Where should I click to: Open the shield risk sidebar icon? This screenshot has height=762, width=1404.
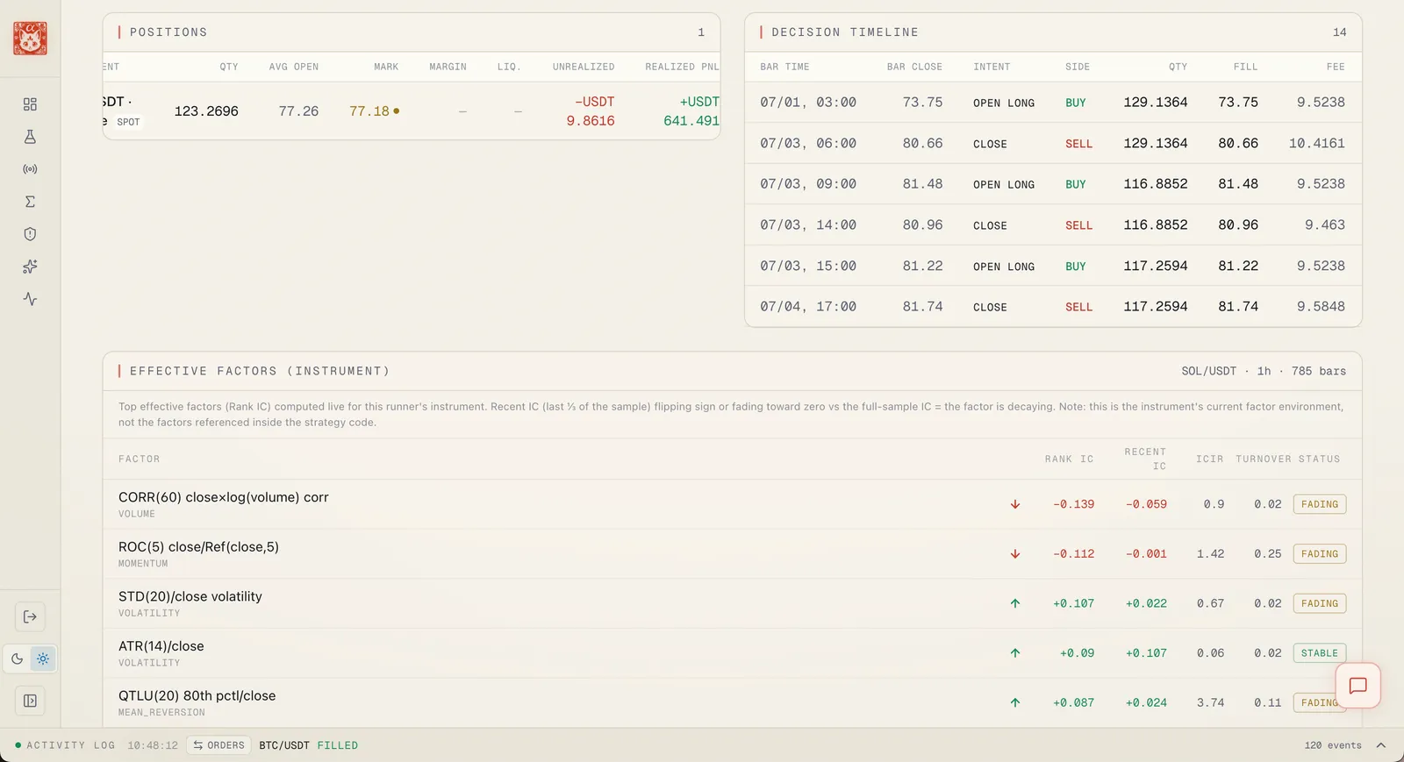pyautogui.click(x=30, y=234)
